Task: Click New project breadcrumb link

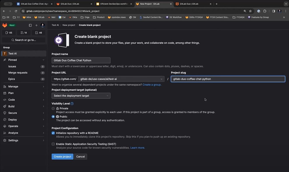Action: click(69, 25)
